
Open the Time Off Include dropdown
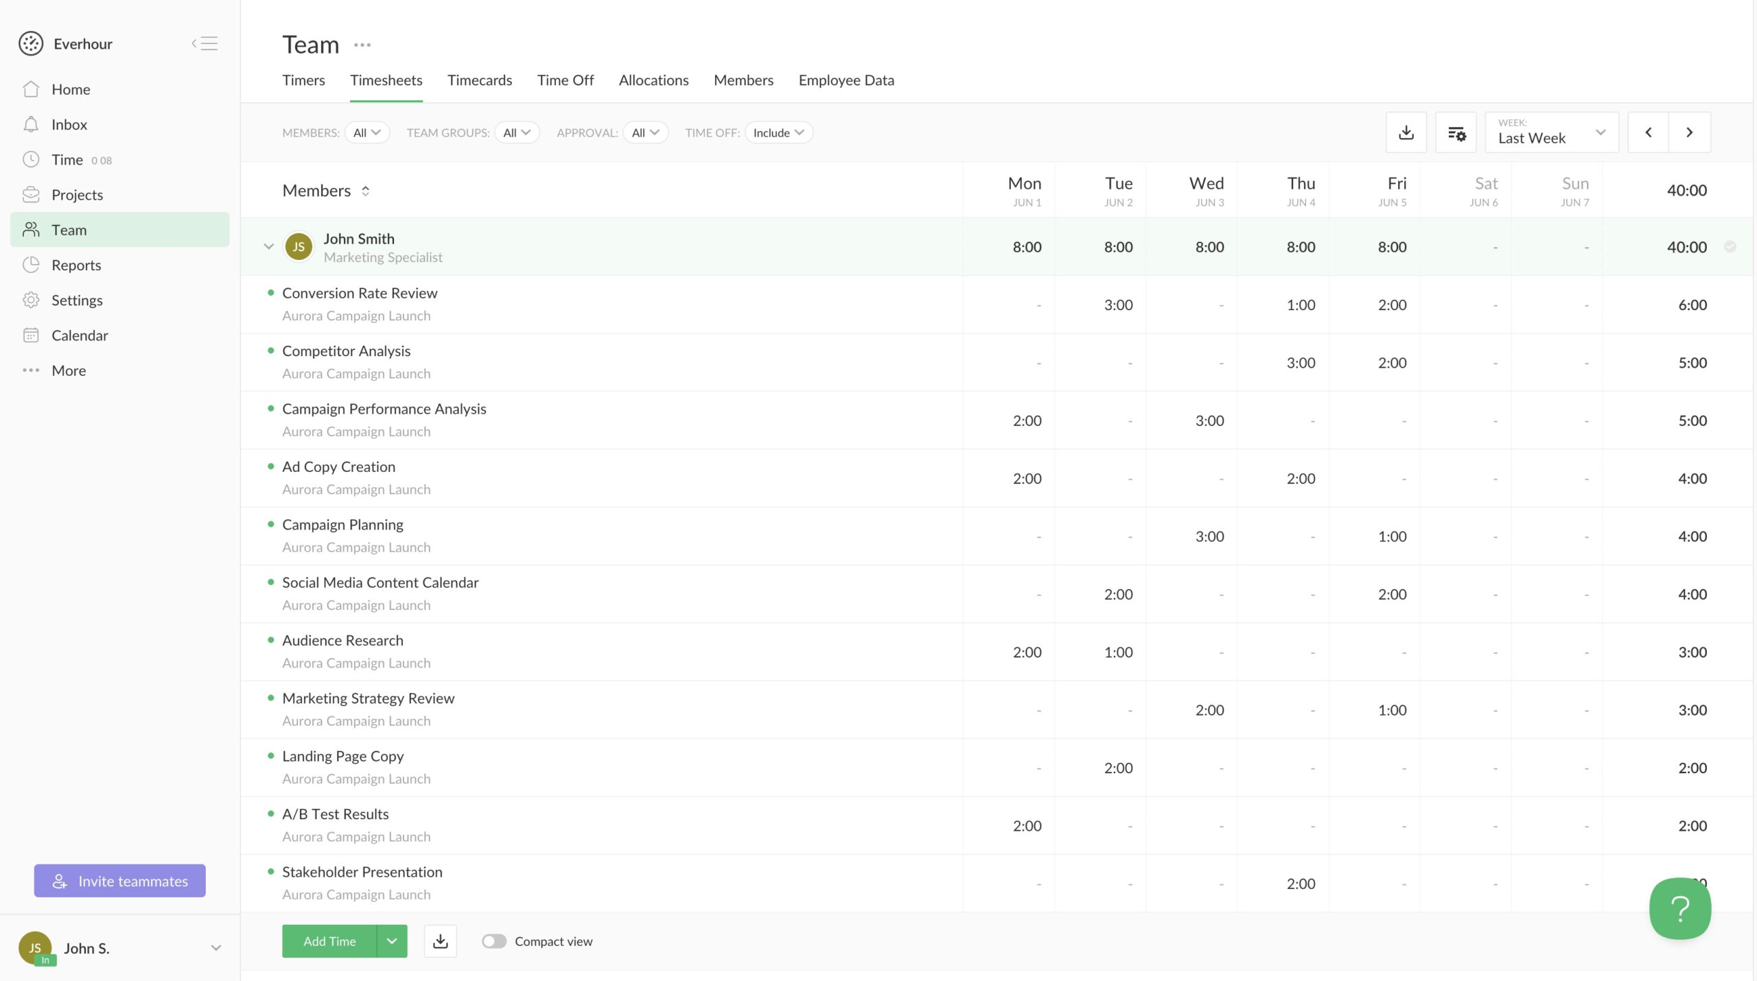coord(779,132)
